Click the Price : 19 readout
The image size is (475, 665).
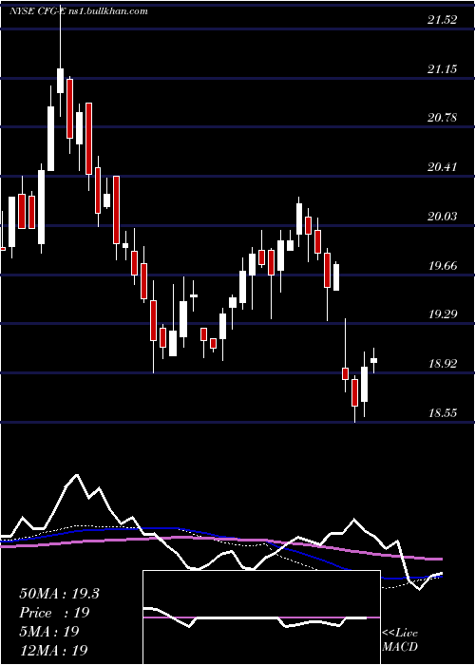click(55, 613)
